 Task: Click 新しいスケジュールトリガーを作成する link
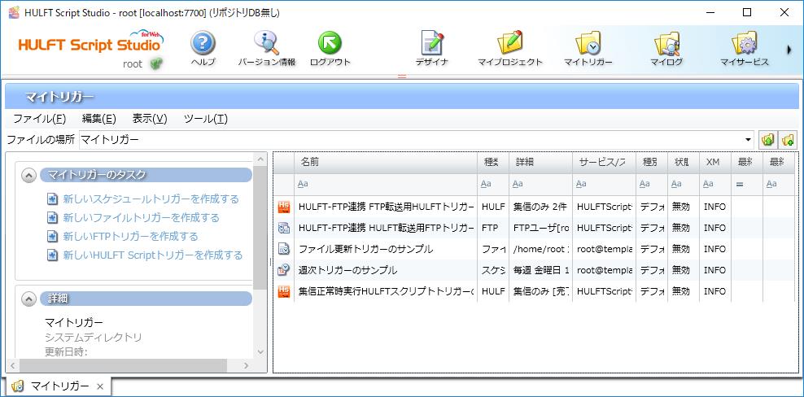[151, 198]
